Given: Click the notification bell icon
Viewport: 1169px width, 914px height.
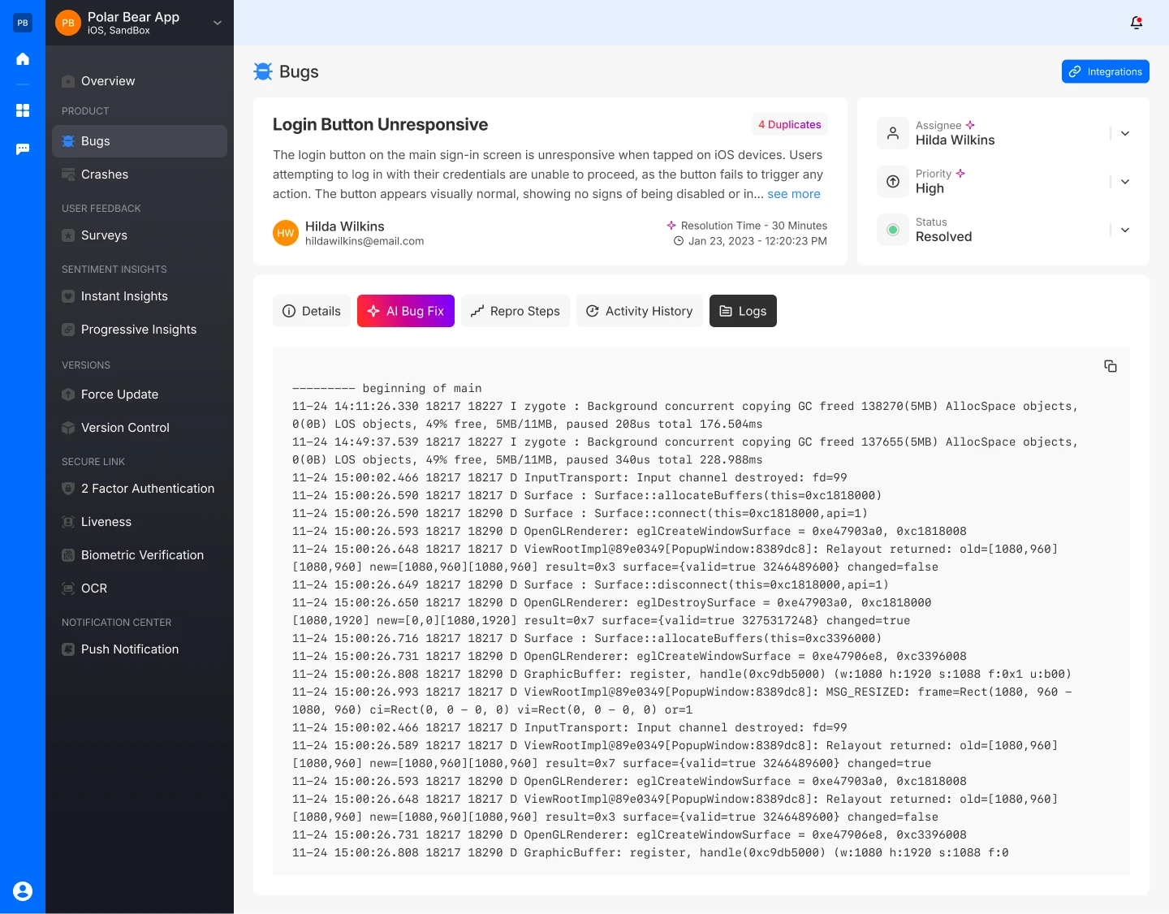Looking at the screenshot, I should [1137, 23].
